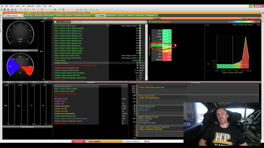This screenshot has width=264, height=148.
Task: Click the table icon on Traction Aim Main row
Action: pyautogui.click(x=137, y=63)
